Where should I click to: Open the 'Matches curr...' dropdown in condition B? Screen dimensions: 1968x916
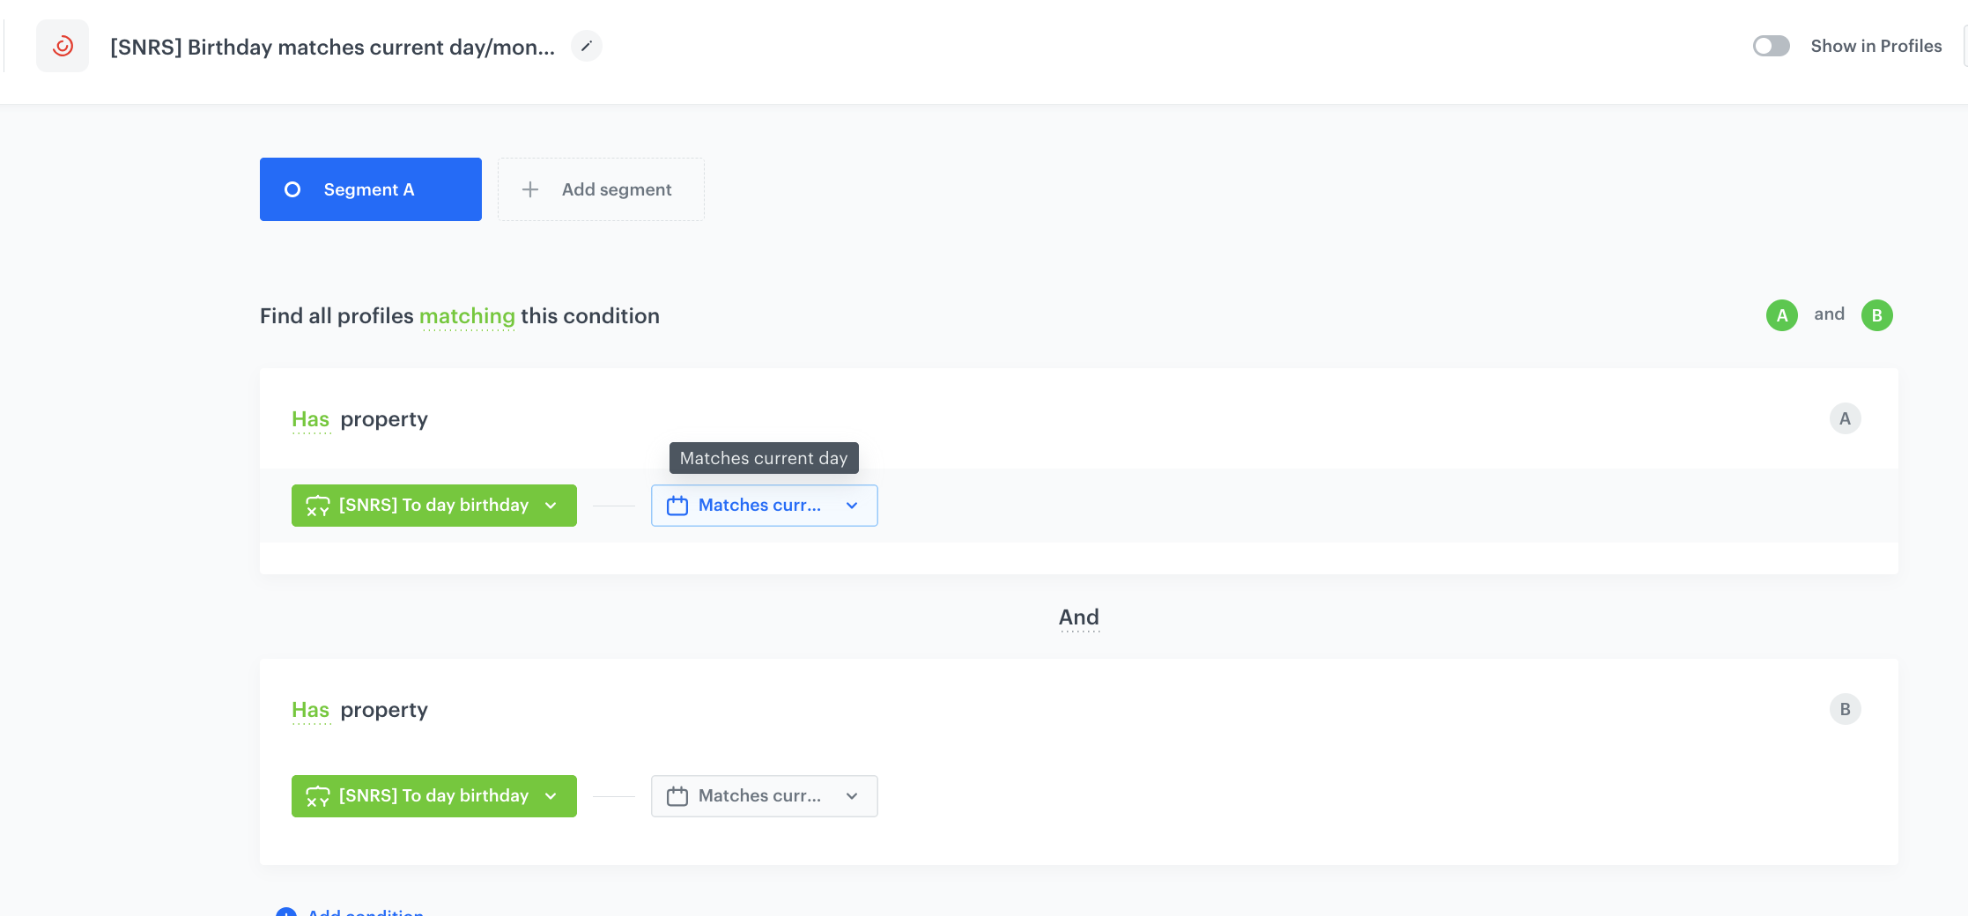pos(764,796)
